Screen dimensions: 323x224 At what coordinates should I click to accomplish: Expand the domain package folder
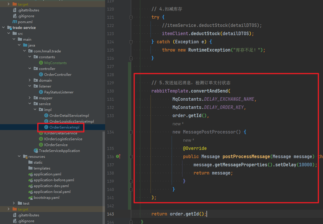[30, 81]
